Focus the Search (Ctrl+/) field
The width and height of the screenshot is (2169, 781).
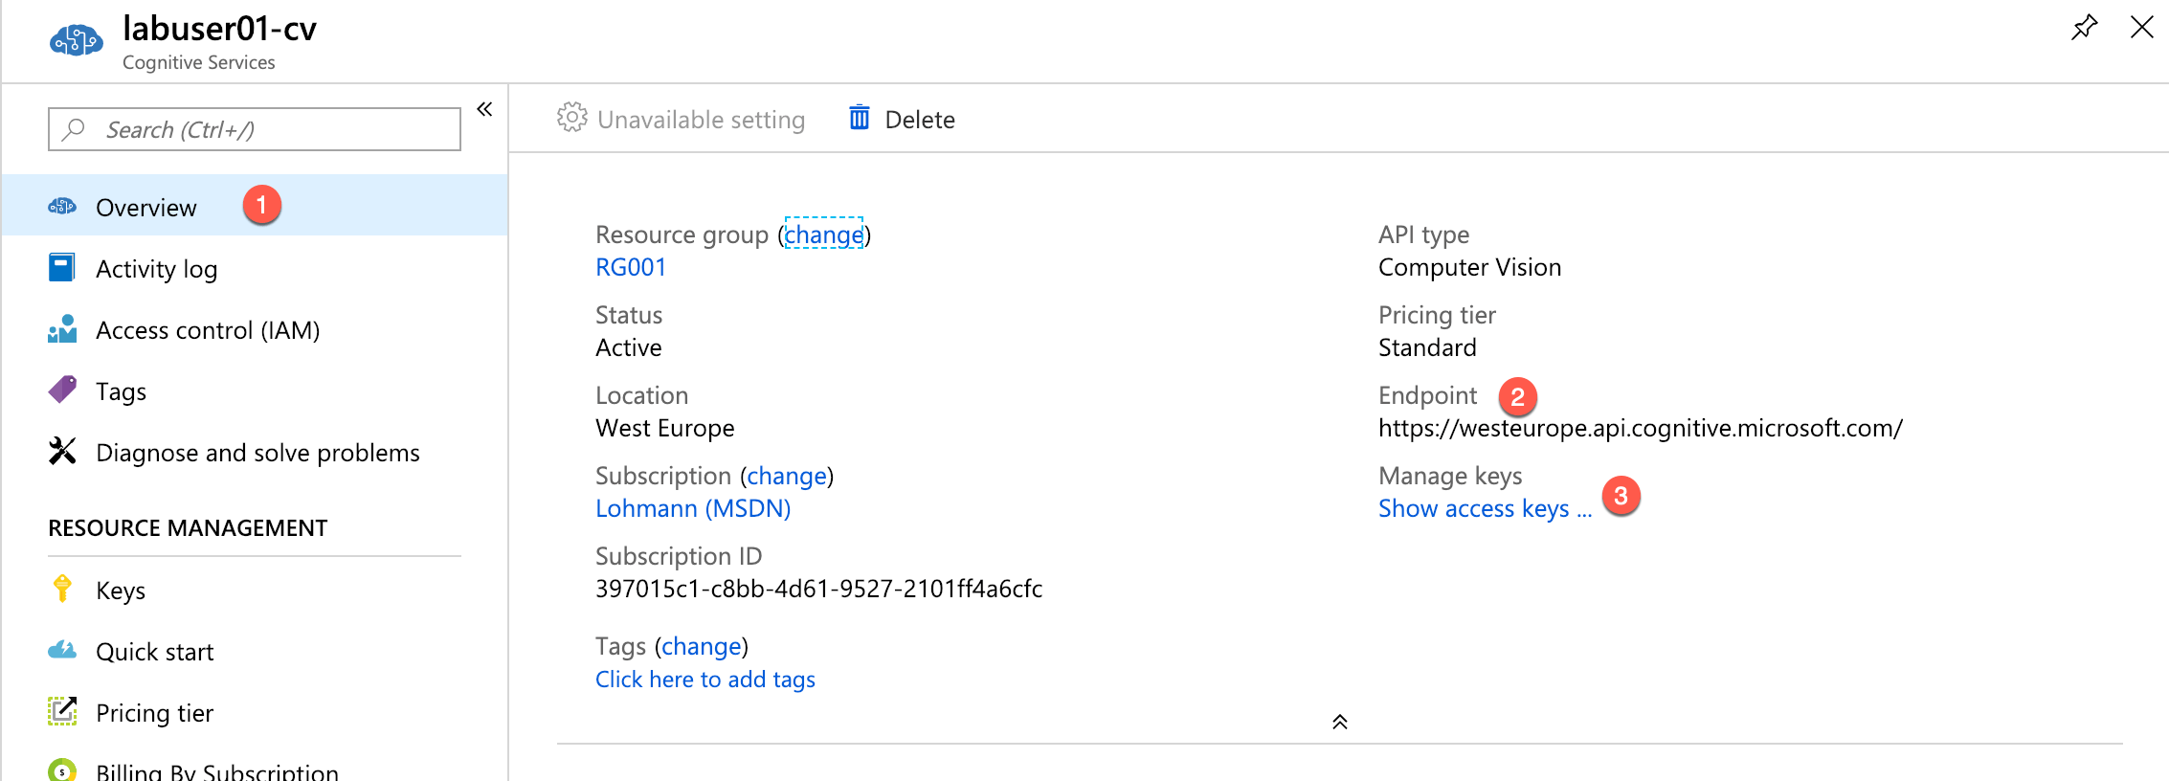(255, 129)
